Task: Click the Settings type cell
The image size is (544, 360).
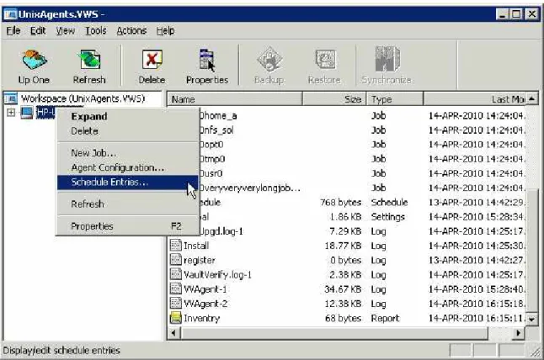Action: (x=388, y=217)
